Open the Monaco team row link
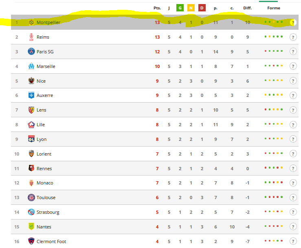Screen dimensions: 301x248 coord(155,183)
